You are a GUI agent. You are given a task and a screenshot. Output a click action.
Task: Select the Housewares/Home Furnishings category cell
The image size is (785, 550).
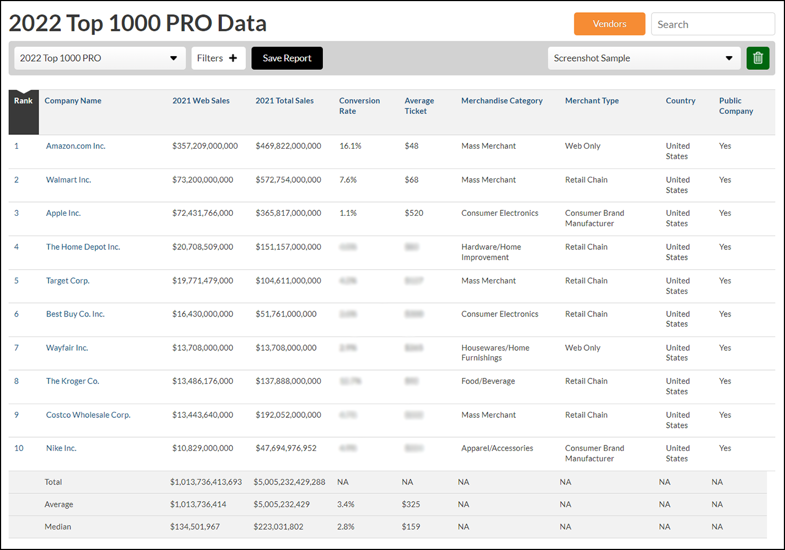(496, 353)
